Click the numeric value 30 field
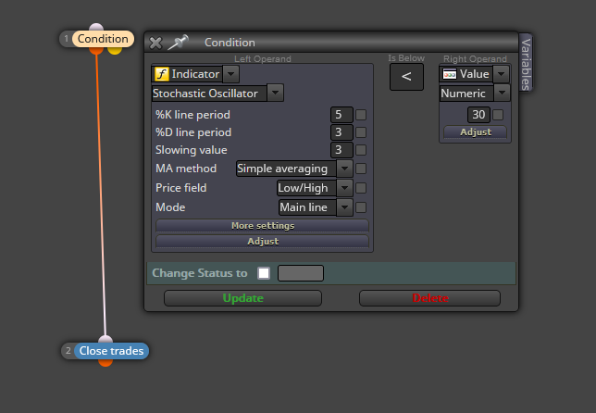596x413 pixels. (478, 115)
